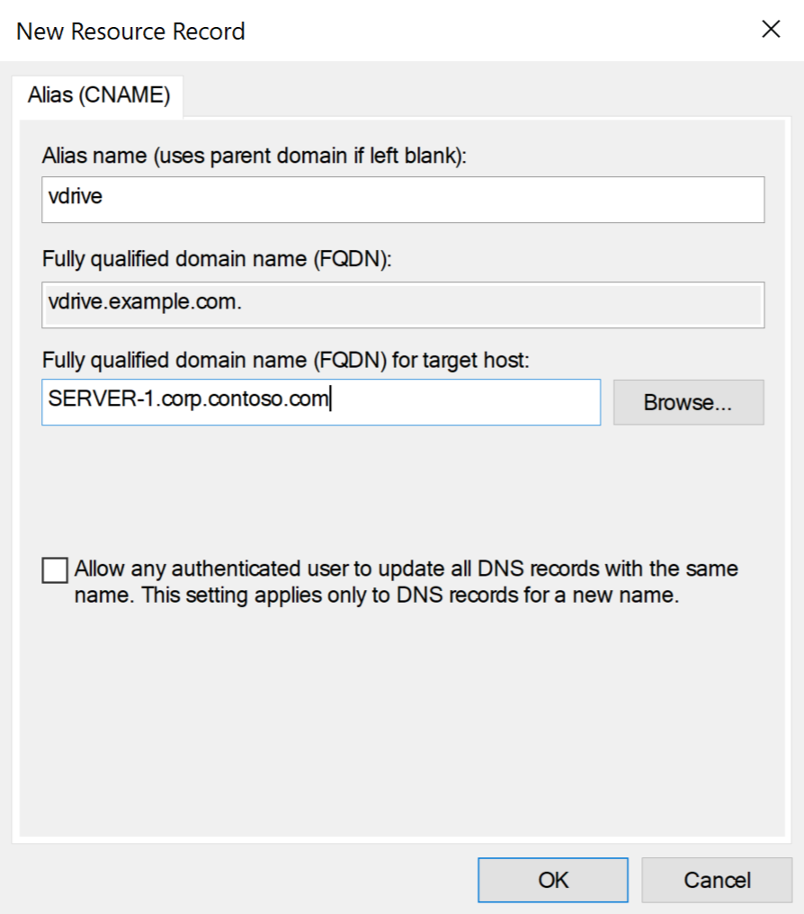Screen dimensions: 804x914
Task: Click the "vdrive" text in Alias name
Action: [x=76, y=198]
